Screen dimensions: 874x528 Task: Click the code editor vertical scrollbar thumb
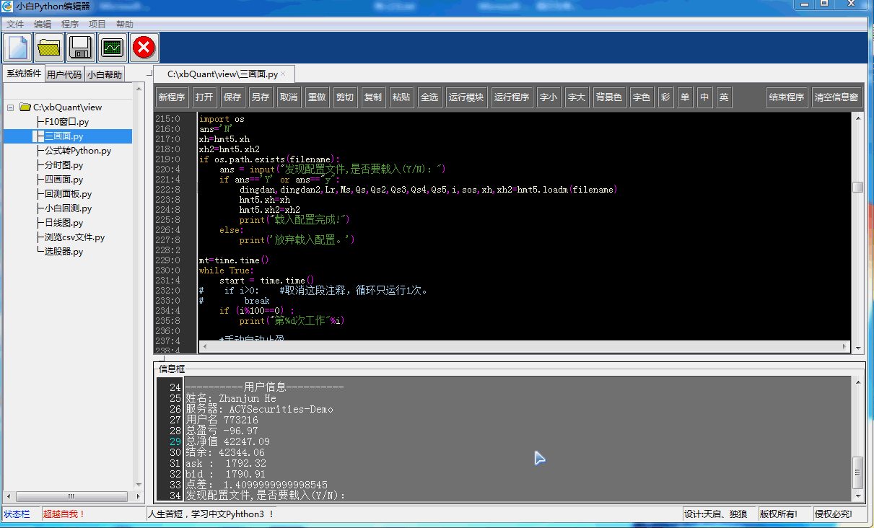click(x=857, y=188)
